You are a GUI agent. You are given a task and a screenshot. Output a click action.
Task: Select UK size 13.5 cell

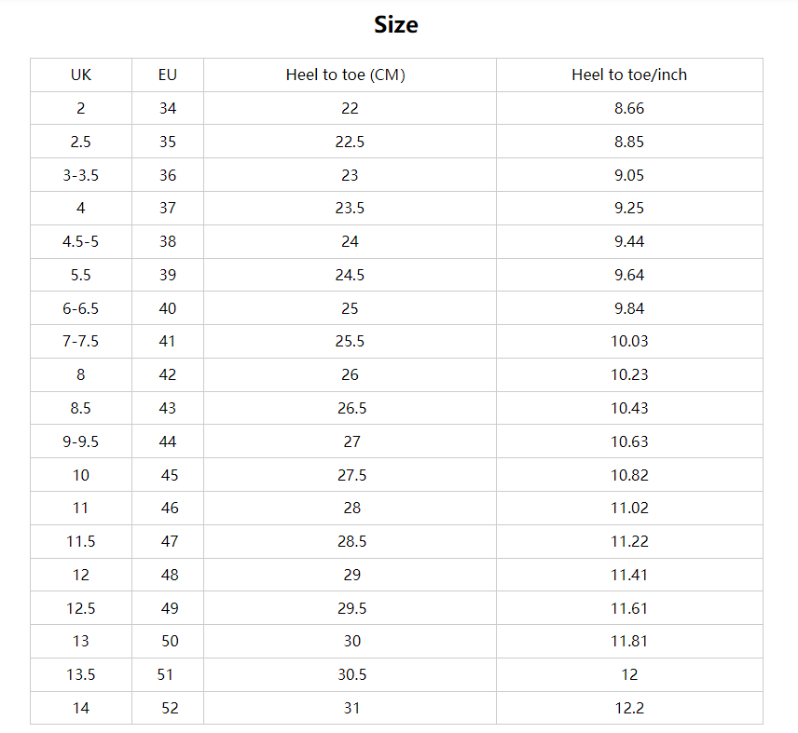[81, 674]
